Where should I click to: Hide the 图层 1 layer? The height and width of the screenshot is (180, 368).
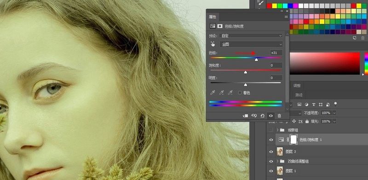[x=271, y=171]
